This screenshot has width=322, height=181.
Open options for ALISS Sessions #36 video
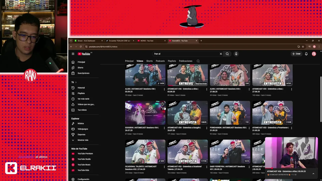(x=164, y=89)
